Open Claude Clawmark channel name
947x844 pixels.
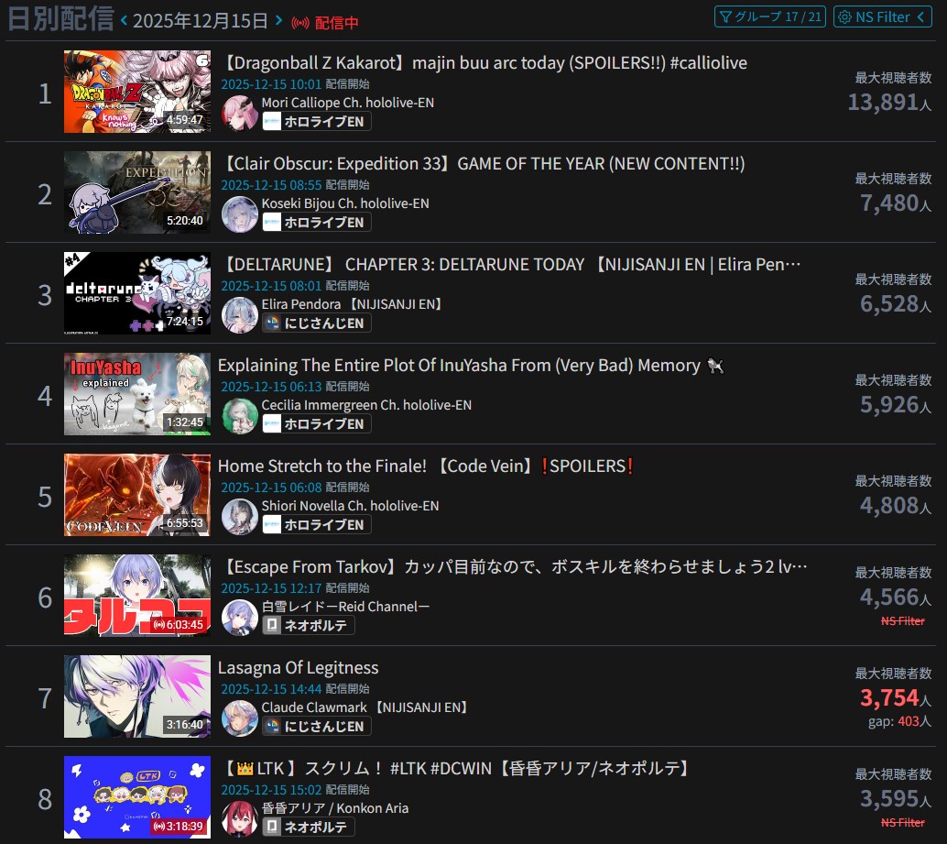point(365,708)
